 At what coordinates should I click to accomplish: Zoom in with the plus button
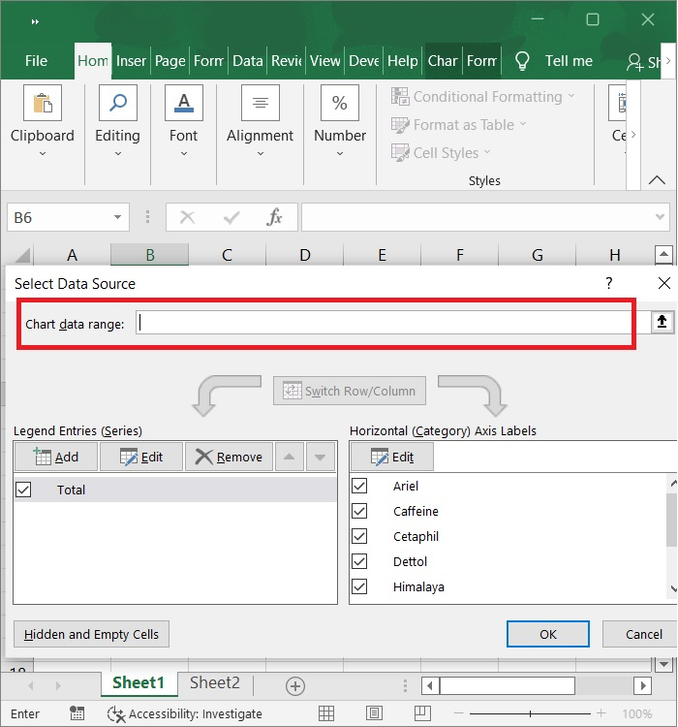(x=601, y=713)
